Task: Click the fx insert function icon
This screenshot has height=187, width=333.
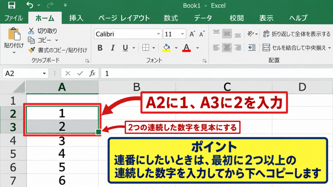Action: 92,74
